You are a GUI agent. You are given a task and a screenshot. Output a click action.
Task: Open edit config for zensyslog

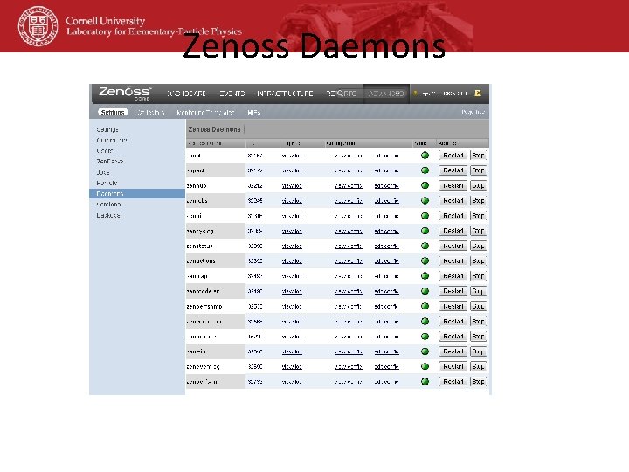click(386, 231)
